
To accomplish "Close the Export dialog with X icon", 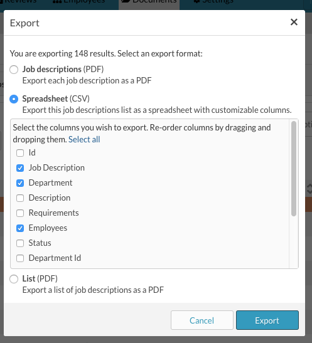I will coord(294,22).
